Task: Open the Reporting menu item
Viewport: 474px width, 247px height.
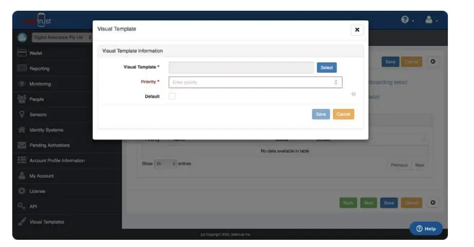Action: point(39,69)
